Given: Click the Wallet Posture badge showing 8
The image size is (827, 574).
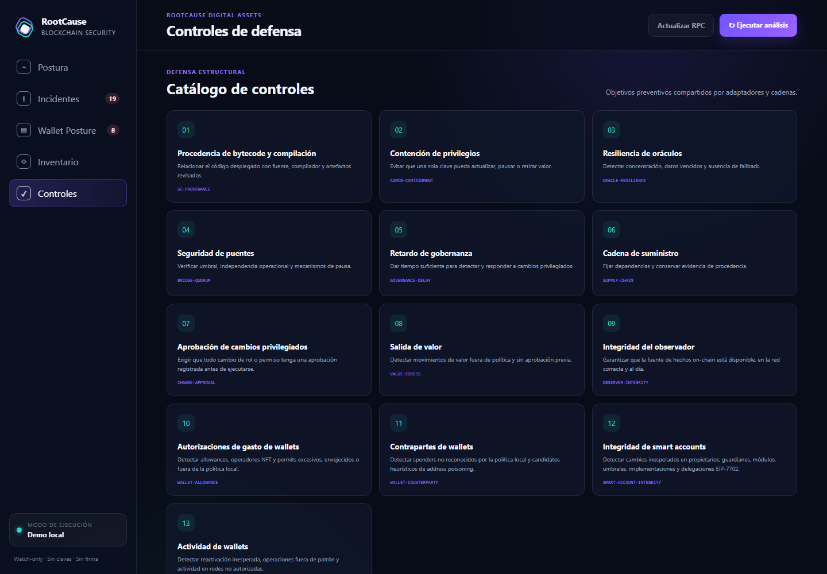Looking at the screenshot, I should click(x=113, y=130).
